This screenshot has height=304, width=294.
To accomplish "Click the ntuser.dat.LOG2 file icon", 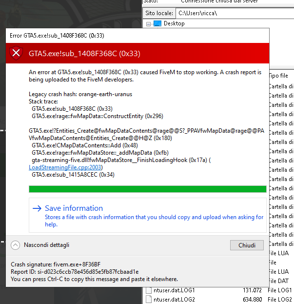I will tap(149, 299).
